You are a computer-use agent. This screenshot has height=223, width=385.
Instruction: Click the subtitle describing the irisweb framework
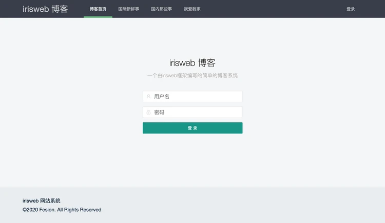coord(192,76)
